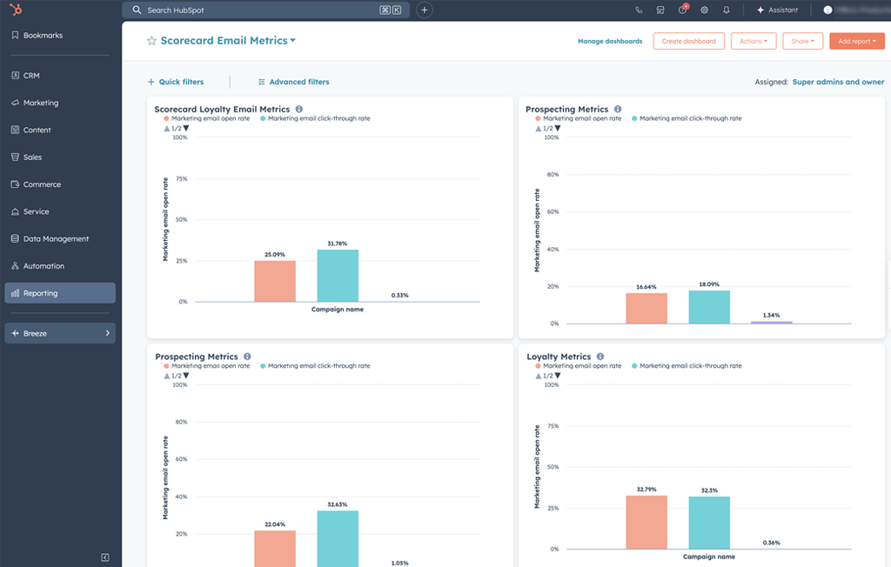
Task: Click the Create dashboard button
Action: (688, 41)
